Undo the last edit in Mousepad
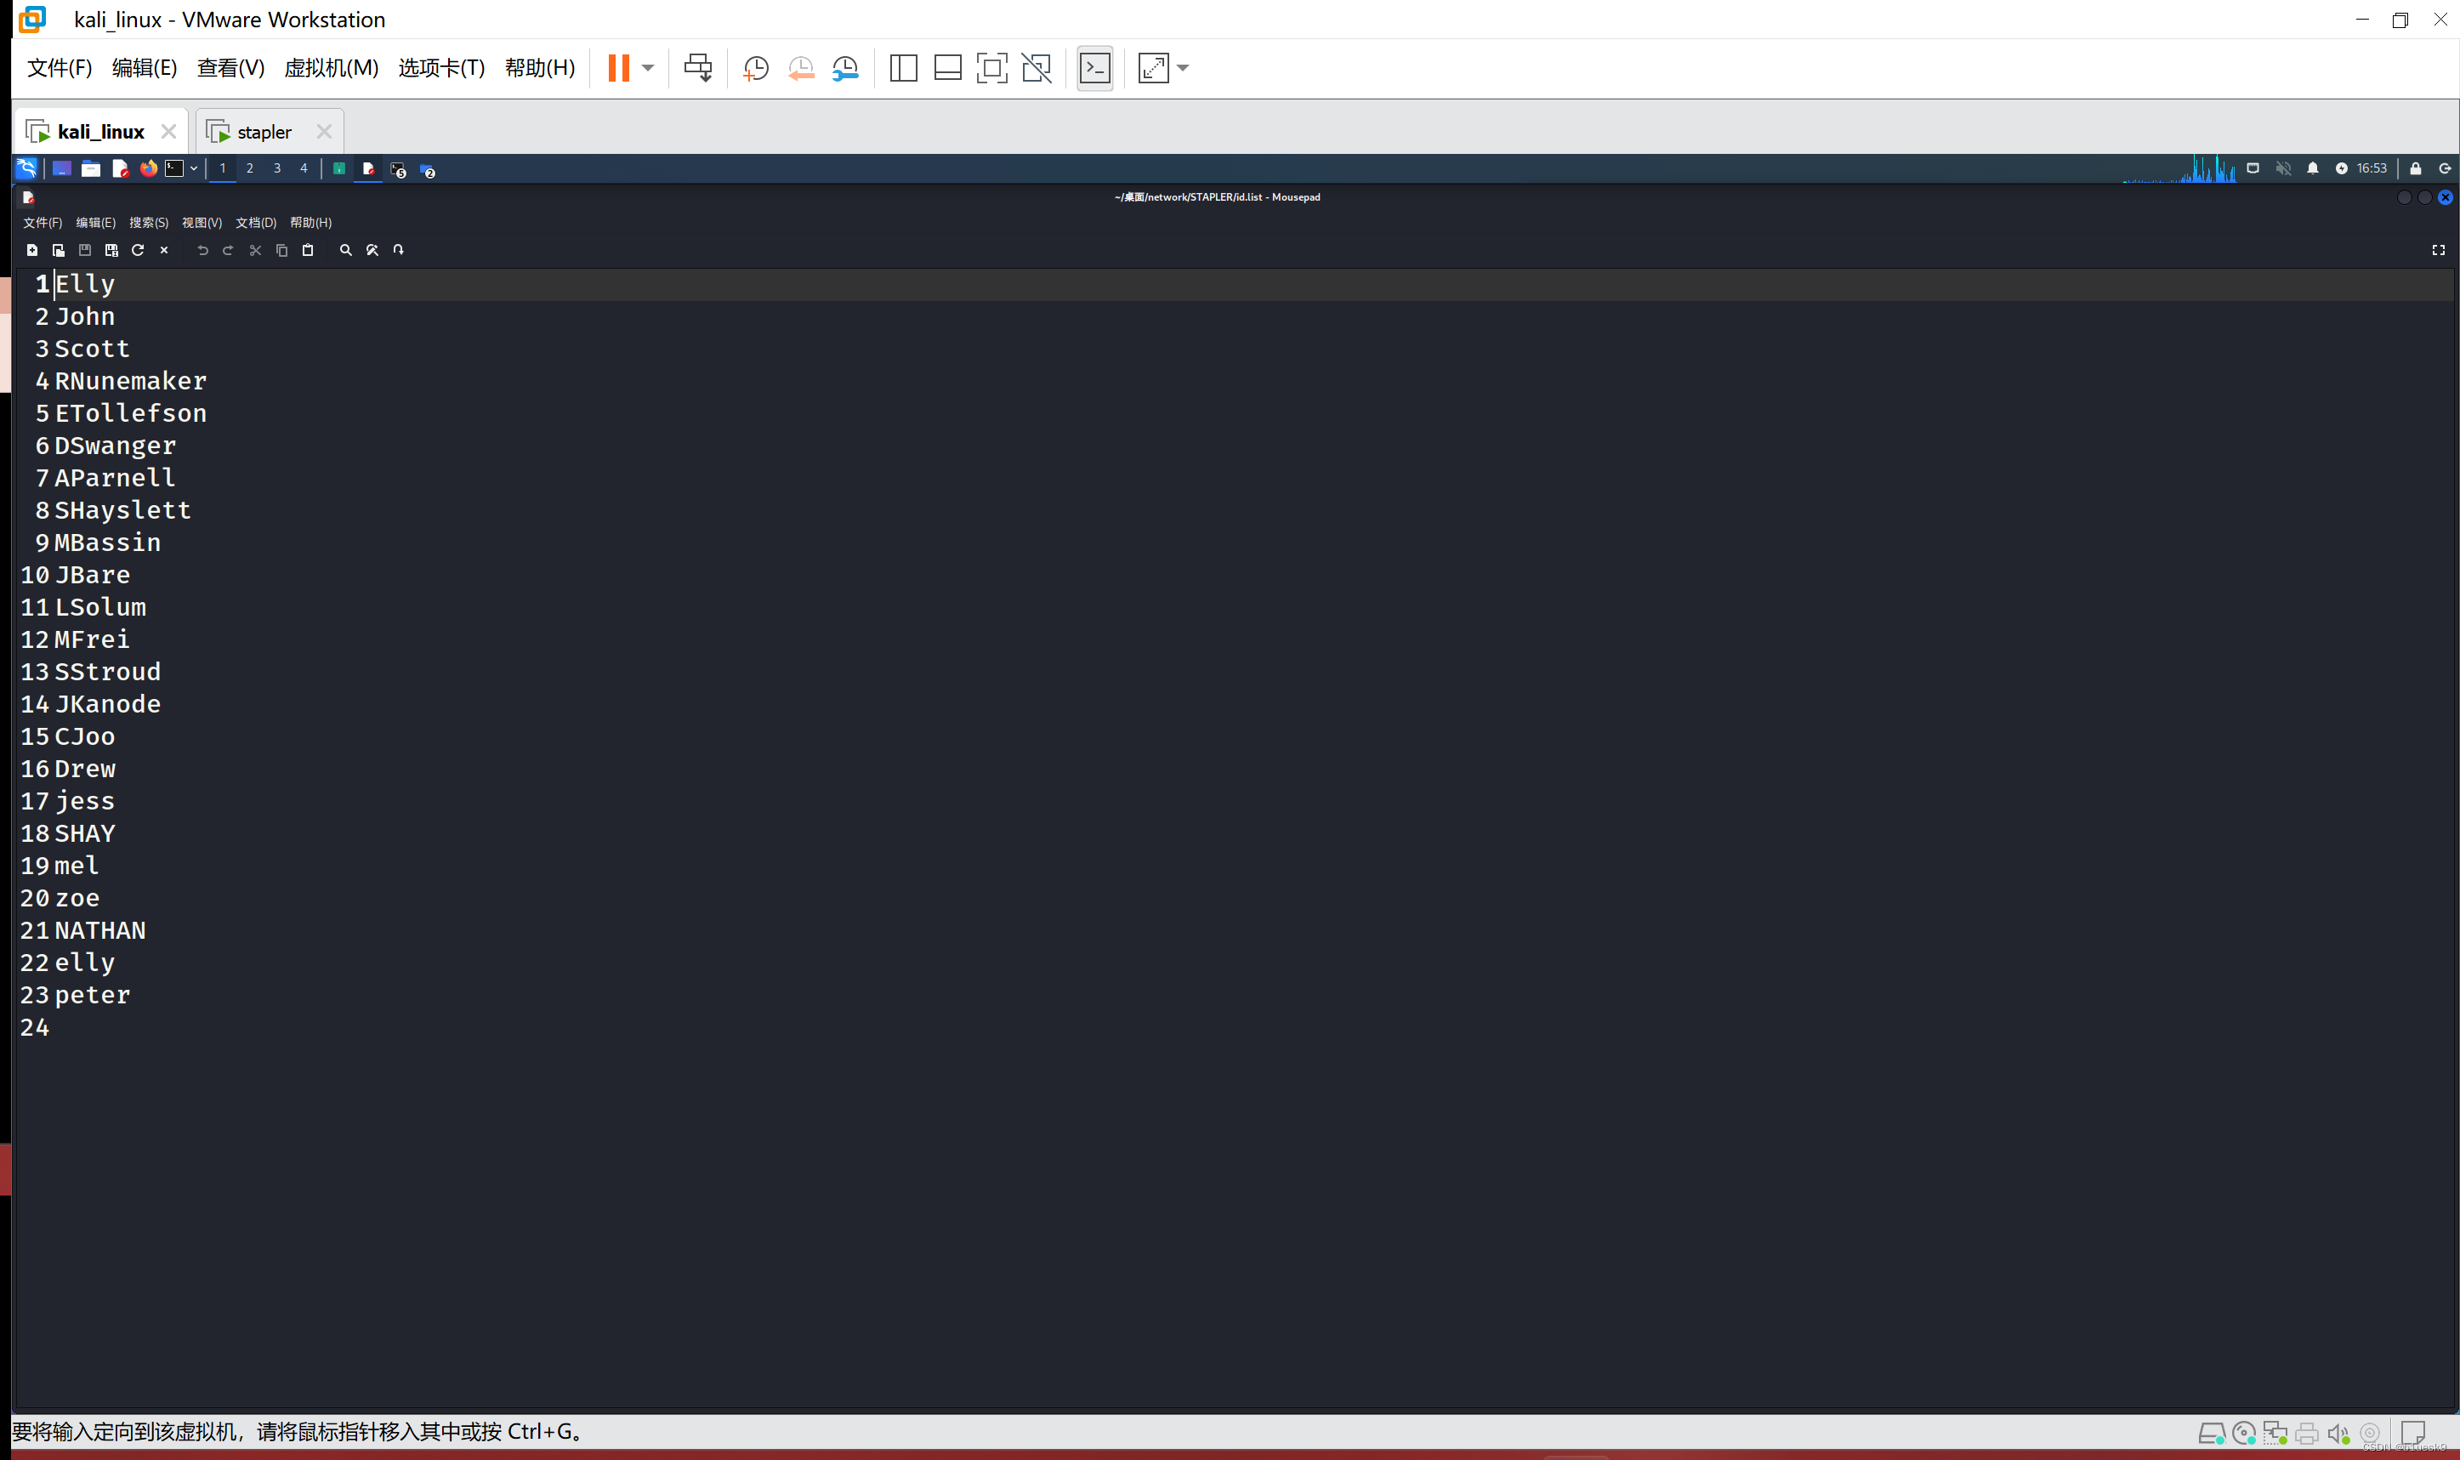This screenshot has width=2460, height=1460. [x=202, y=250]
